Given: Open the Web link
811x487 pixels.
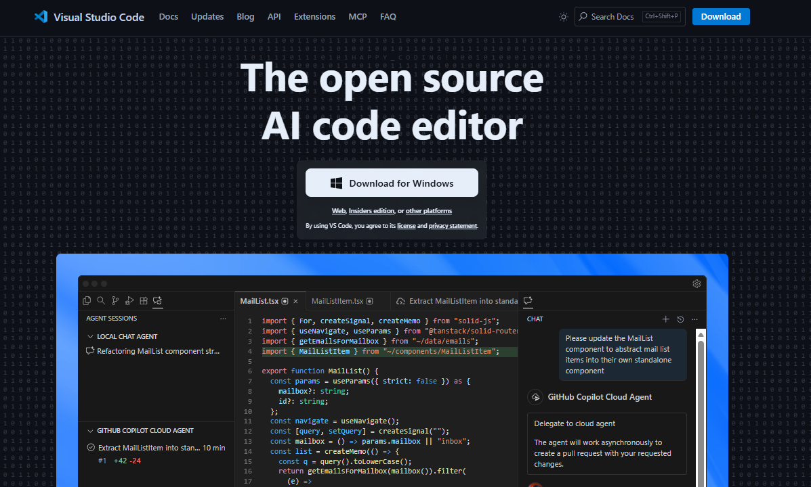Looking at the screenshot, I should [x=339, y=211].
